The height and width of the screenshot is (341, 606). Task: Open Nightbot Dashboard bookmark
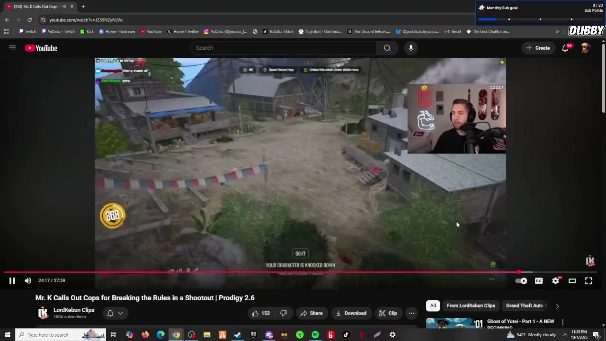(320, 32)
